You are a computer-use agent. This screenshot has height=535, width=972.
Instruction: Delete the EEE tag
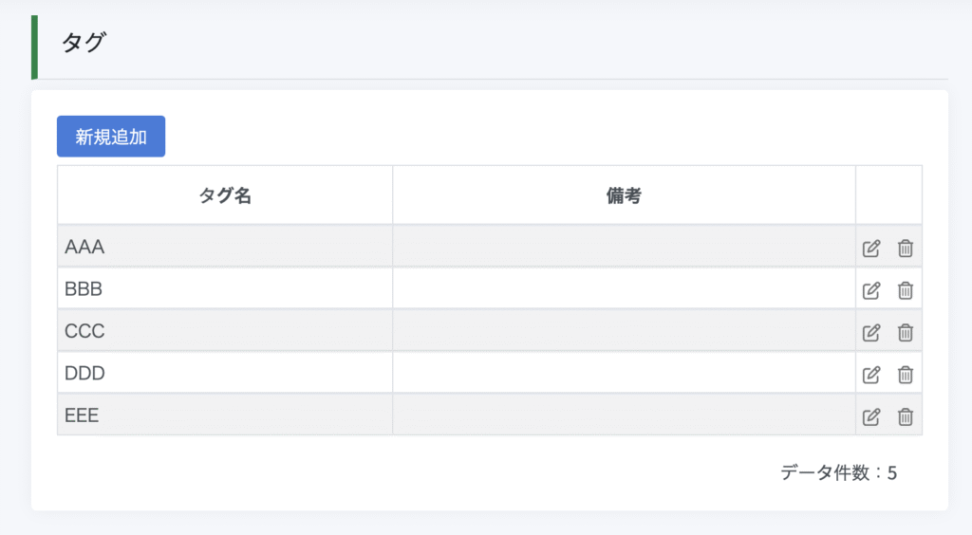click(905, 416)
